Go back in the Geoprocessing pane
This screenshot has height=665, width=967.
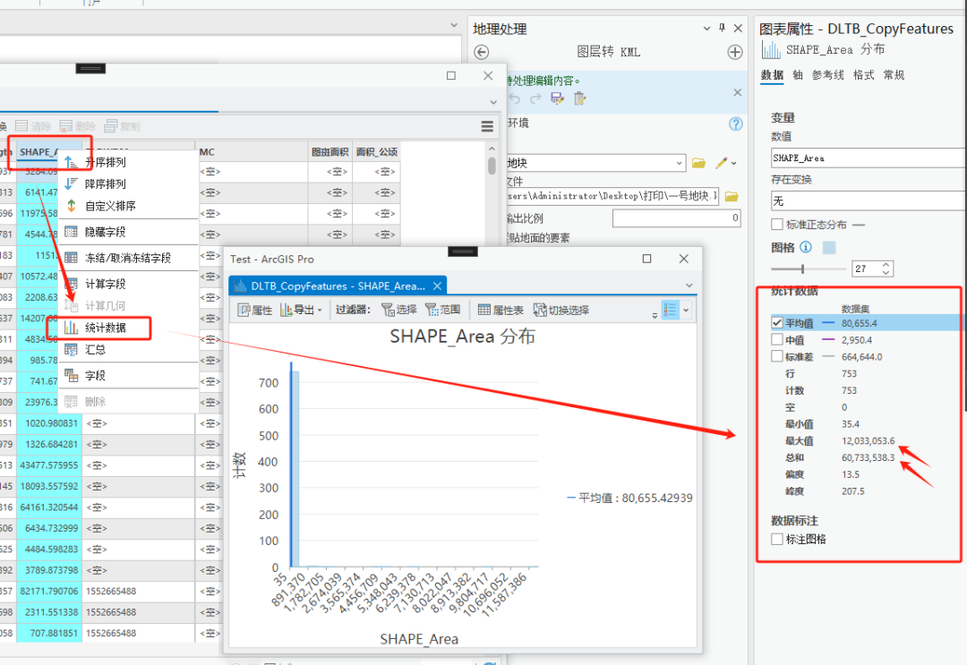[x=482, y=53]
